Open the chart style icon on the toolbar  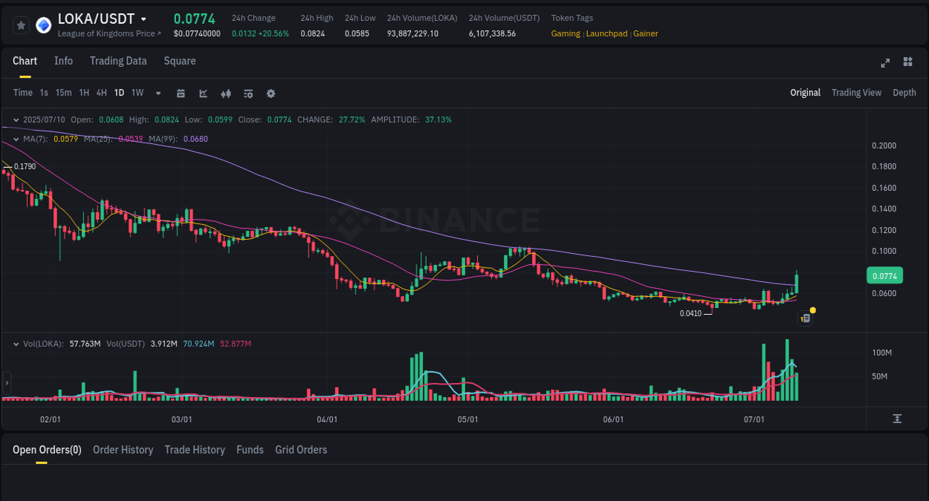(x=225, y=93)
